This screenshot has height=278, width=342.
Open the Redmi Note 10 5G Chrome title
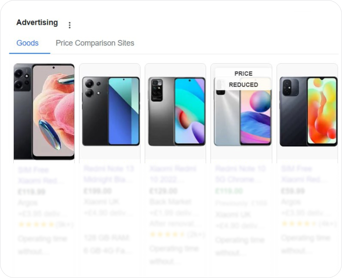point(241,174)
